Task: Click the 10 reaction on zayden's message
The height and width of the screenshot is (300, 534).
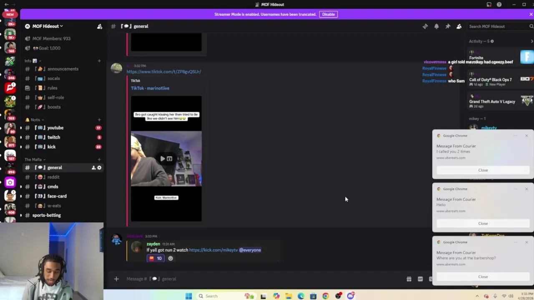Action: pyautogui.click(x=155, y=258)
